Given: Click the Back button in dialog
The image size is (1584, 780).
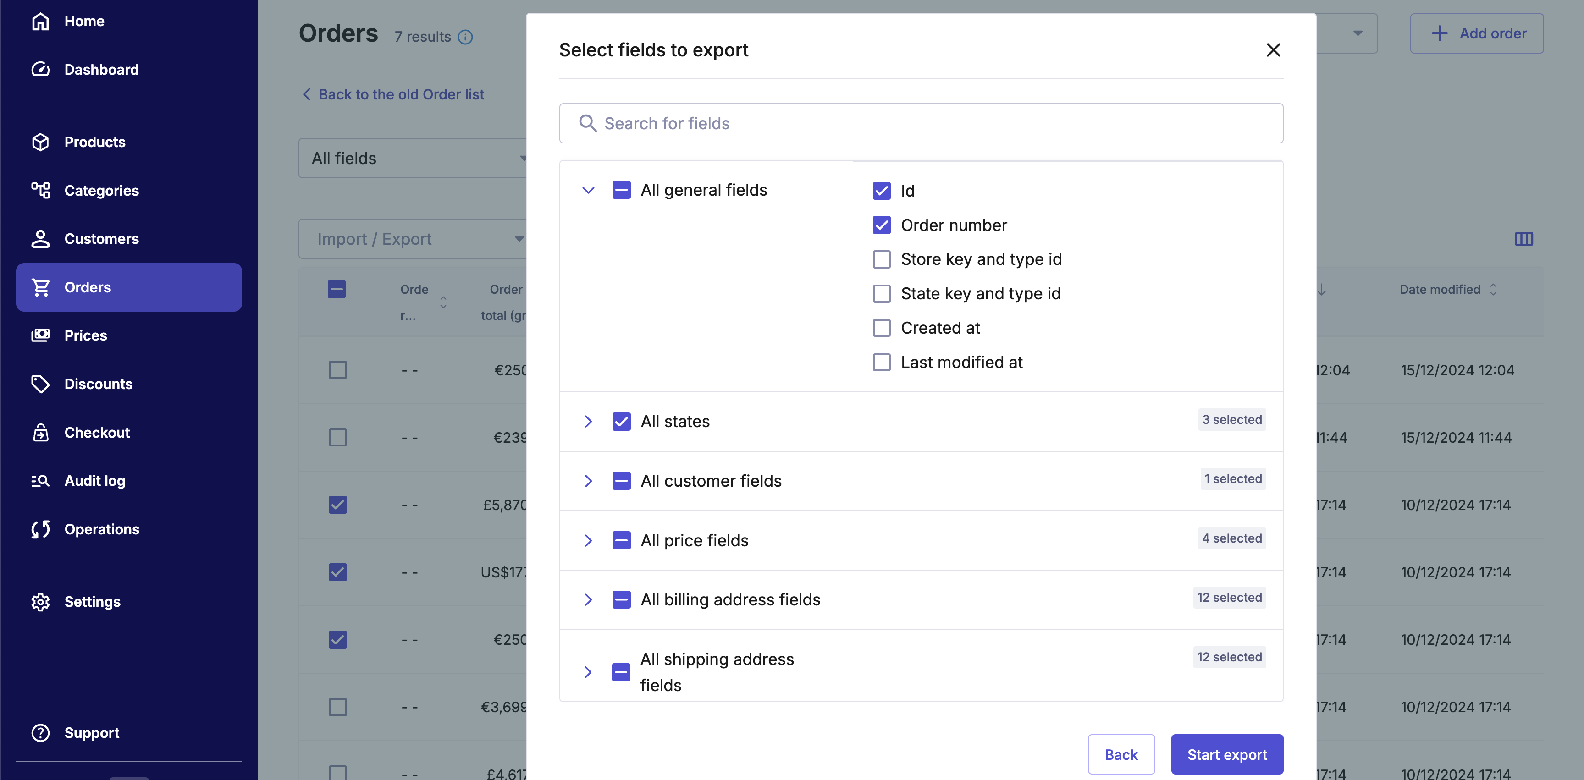Looking at the screenshot, I should click(x=1120, y=754).
